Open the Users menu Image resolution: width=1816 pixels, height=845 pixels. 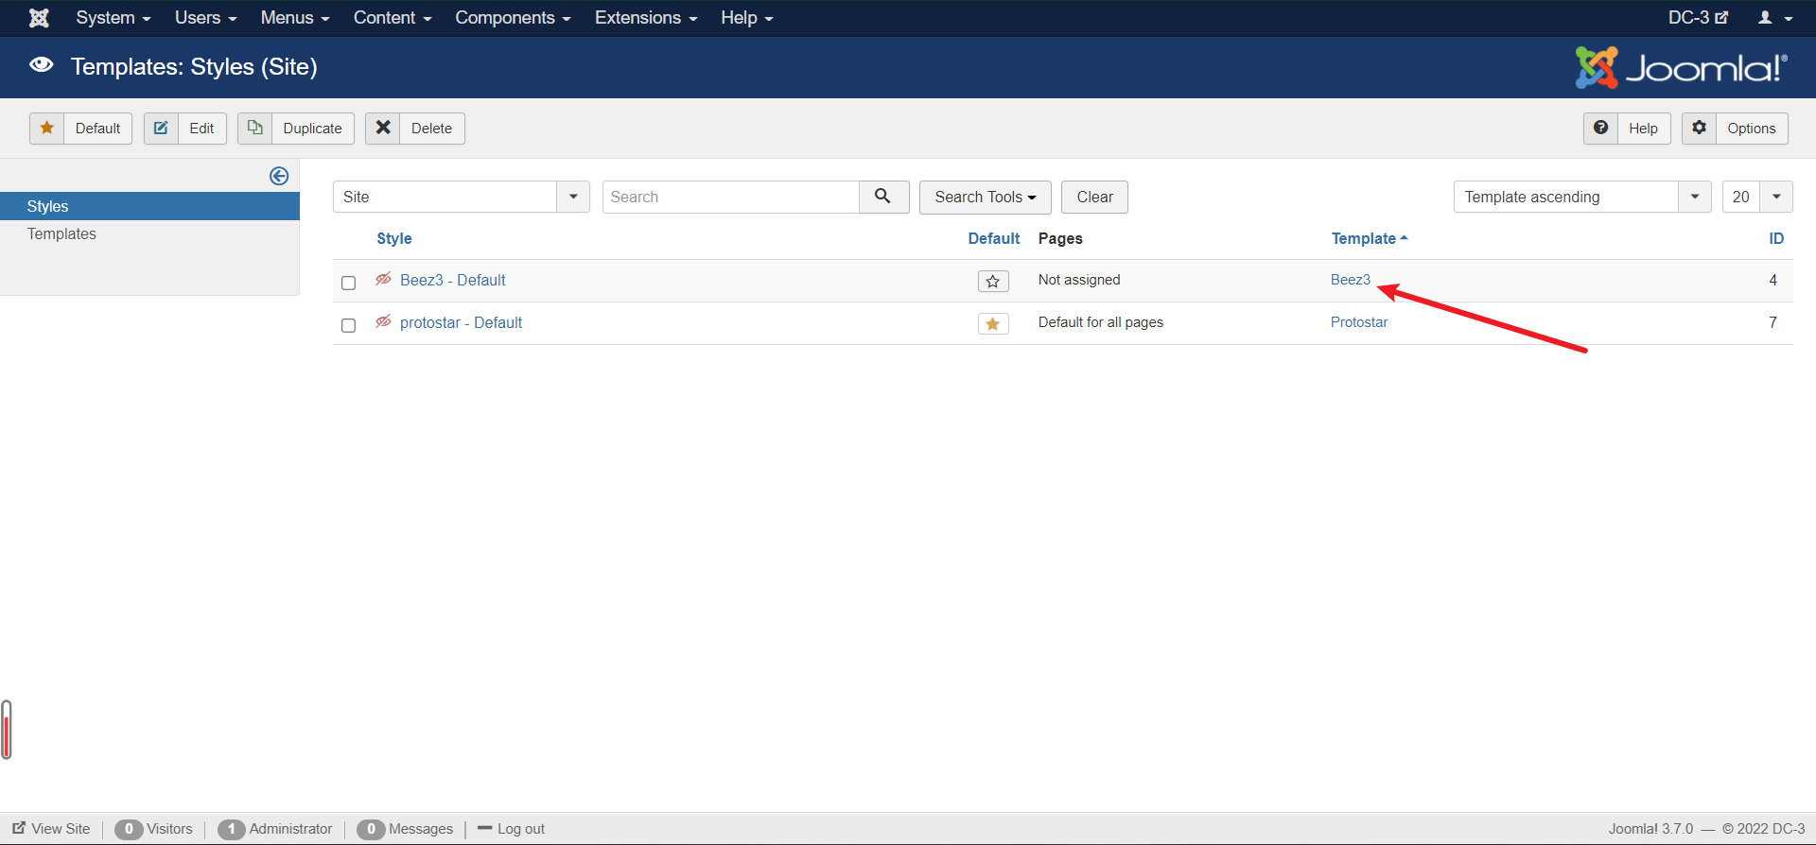(x=206, y=18)
